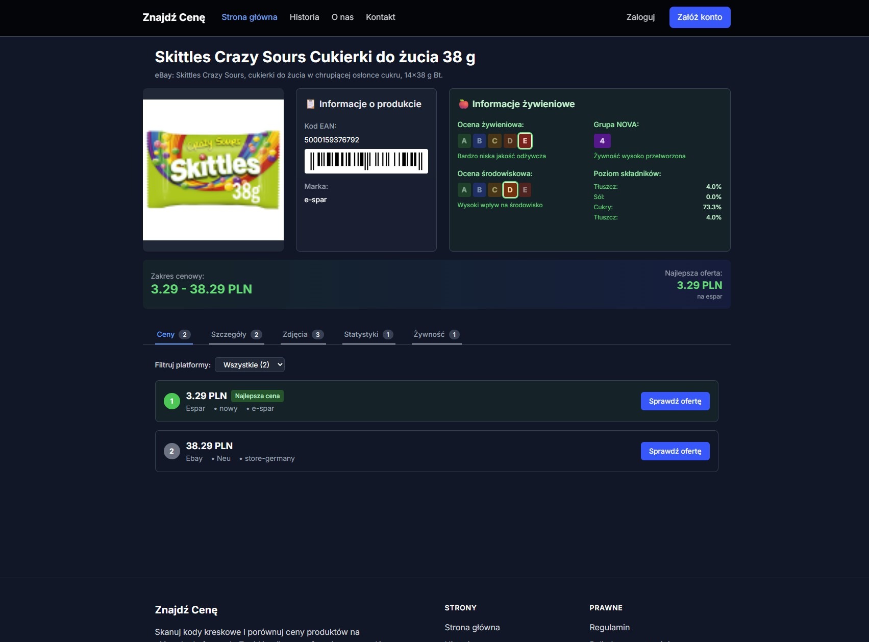Image resolution: width=869 pixels, height=642 pixels.
Task: Select the highlighted Nutri-Score E badge
Action: [525, 141]
